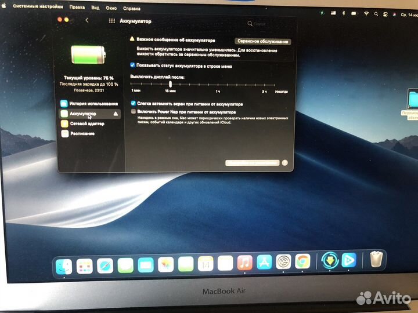The height and width of the screenshot is (313, 418).
Task: Set display-off slider to Никогда
Action: pyautogui.click(x=275, y=85)
